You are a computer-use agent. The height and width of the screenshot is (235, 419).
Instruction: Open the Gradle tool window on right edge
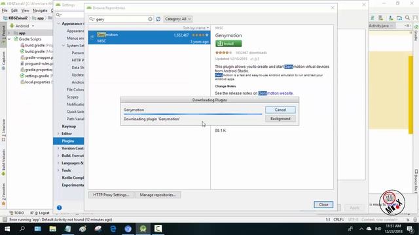pos(416,33)
